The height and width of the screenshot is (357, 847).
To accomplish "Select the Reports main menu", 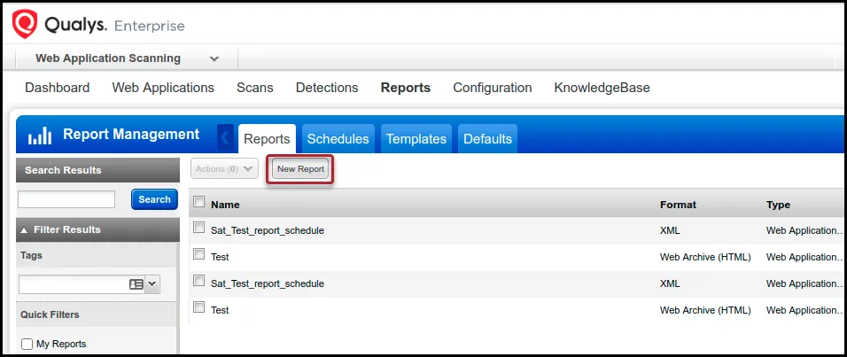I will click(x=406, y=88).
